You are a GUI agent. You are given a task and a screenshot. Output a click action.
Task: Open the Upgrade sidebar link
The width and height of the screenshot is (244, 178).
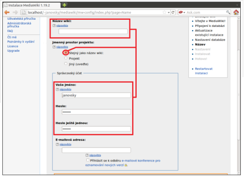tap(13, 51)
